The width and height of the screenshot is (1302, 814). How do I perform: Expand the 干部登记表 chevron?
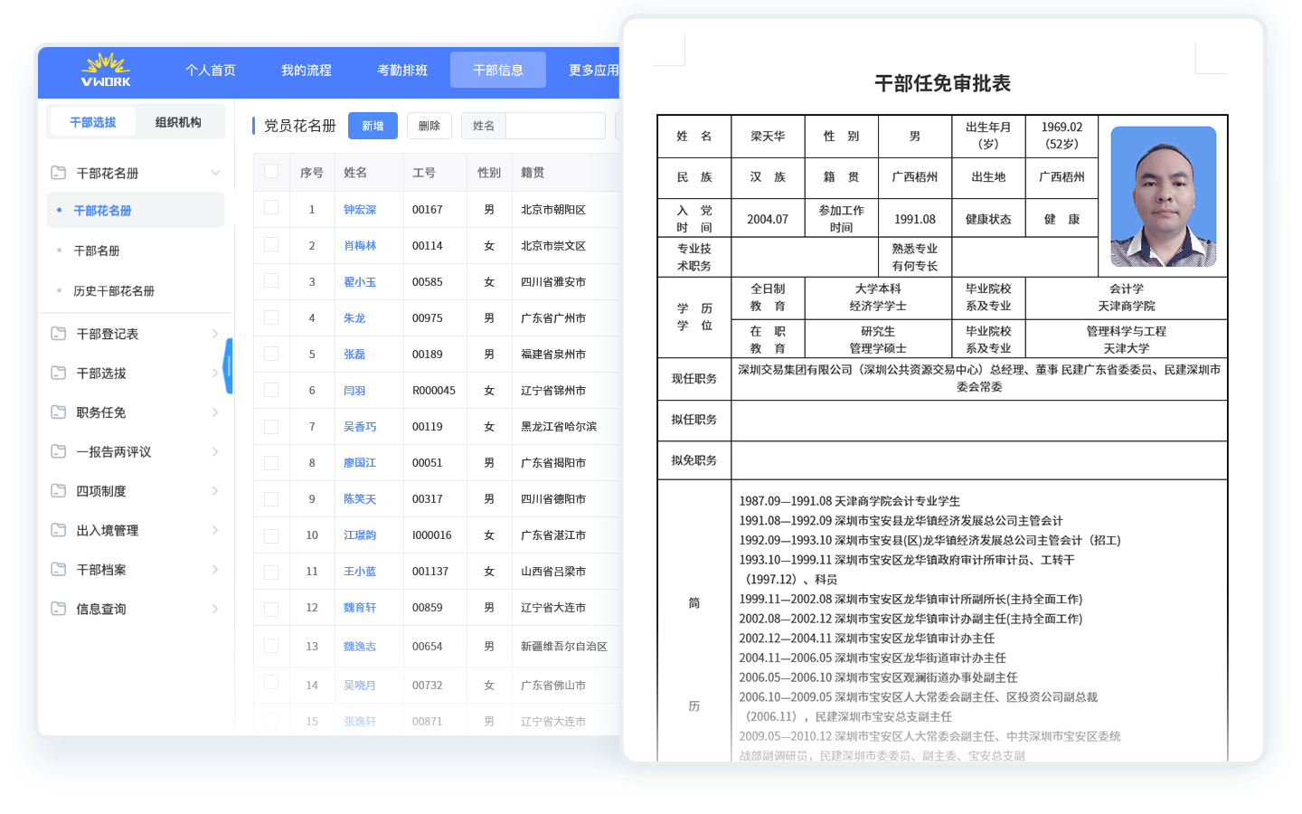tap(215, 334)
